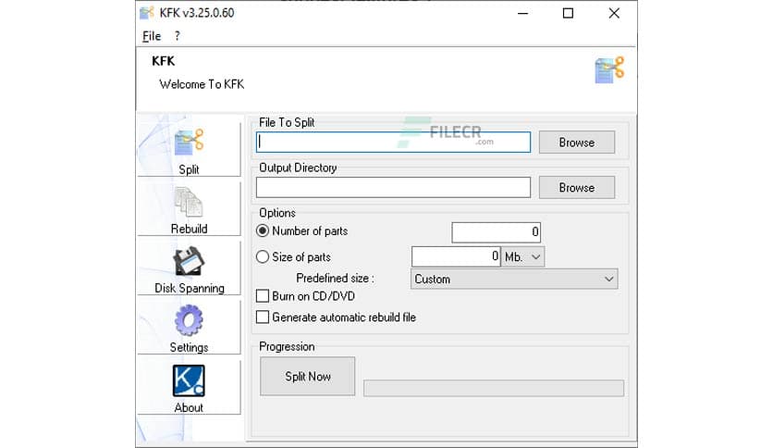The width and height of the screenshot is (773, 448).
Task: Focus the File To Split input field
Action: pos(393,143)
